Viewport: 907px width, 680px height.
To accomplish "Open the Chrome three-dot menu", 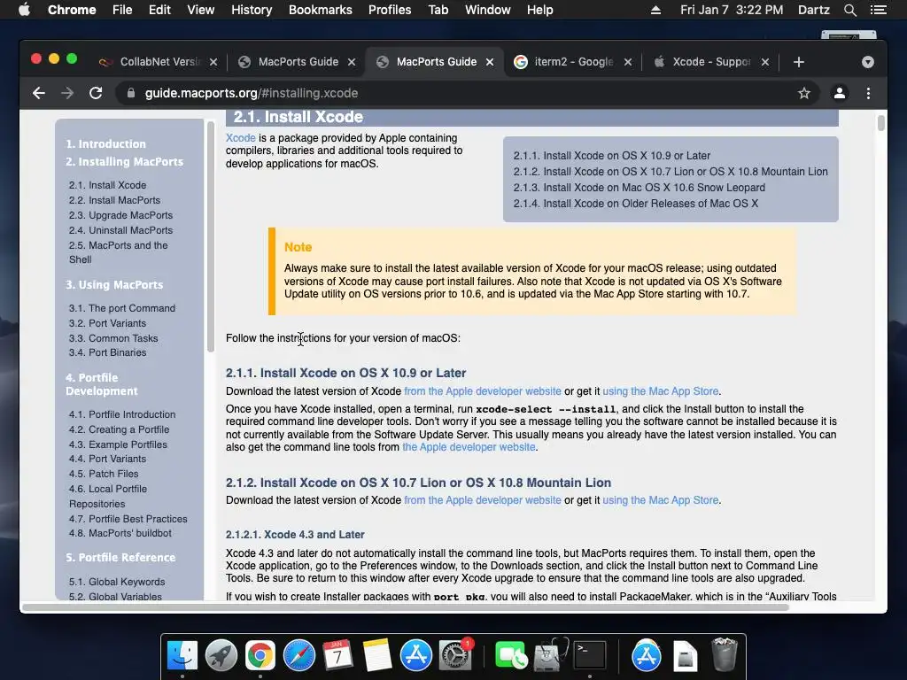I will (868, 93).
